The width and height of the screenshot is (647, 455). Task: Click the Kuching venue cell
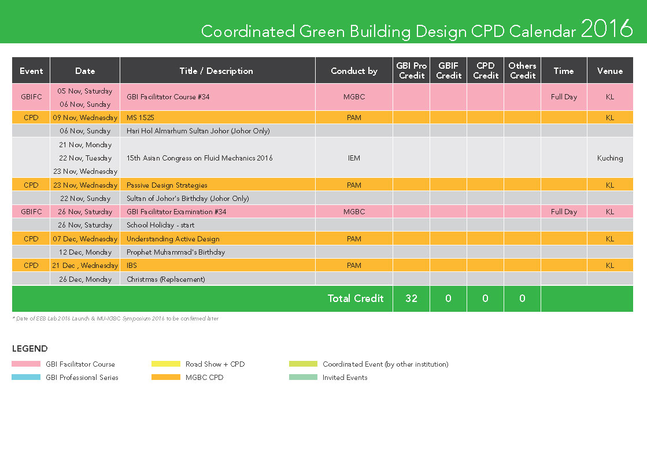pyautogui.click(x=610, y=158)
